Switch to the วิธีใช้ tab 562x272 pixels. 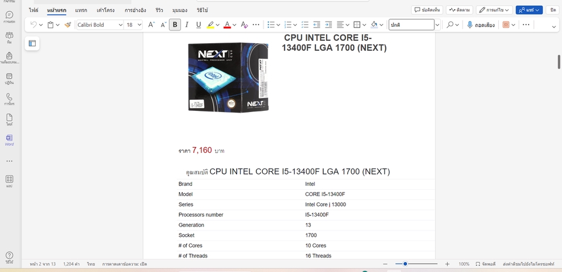click(x=203, y=10)
